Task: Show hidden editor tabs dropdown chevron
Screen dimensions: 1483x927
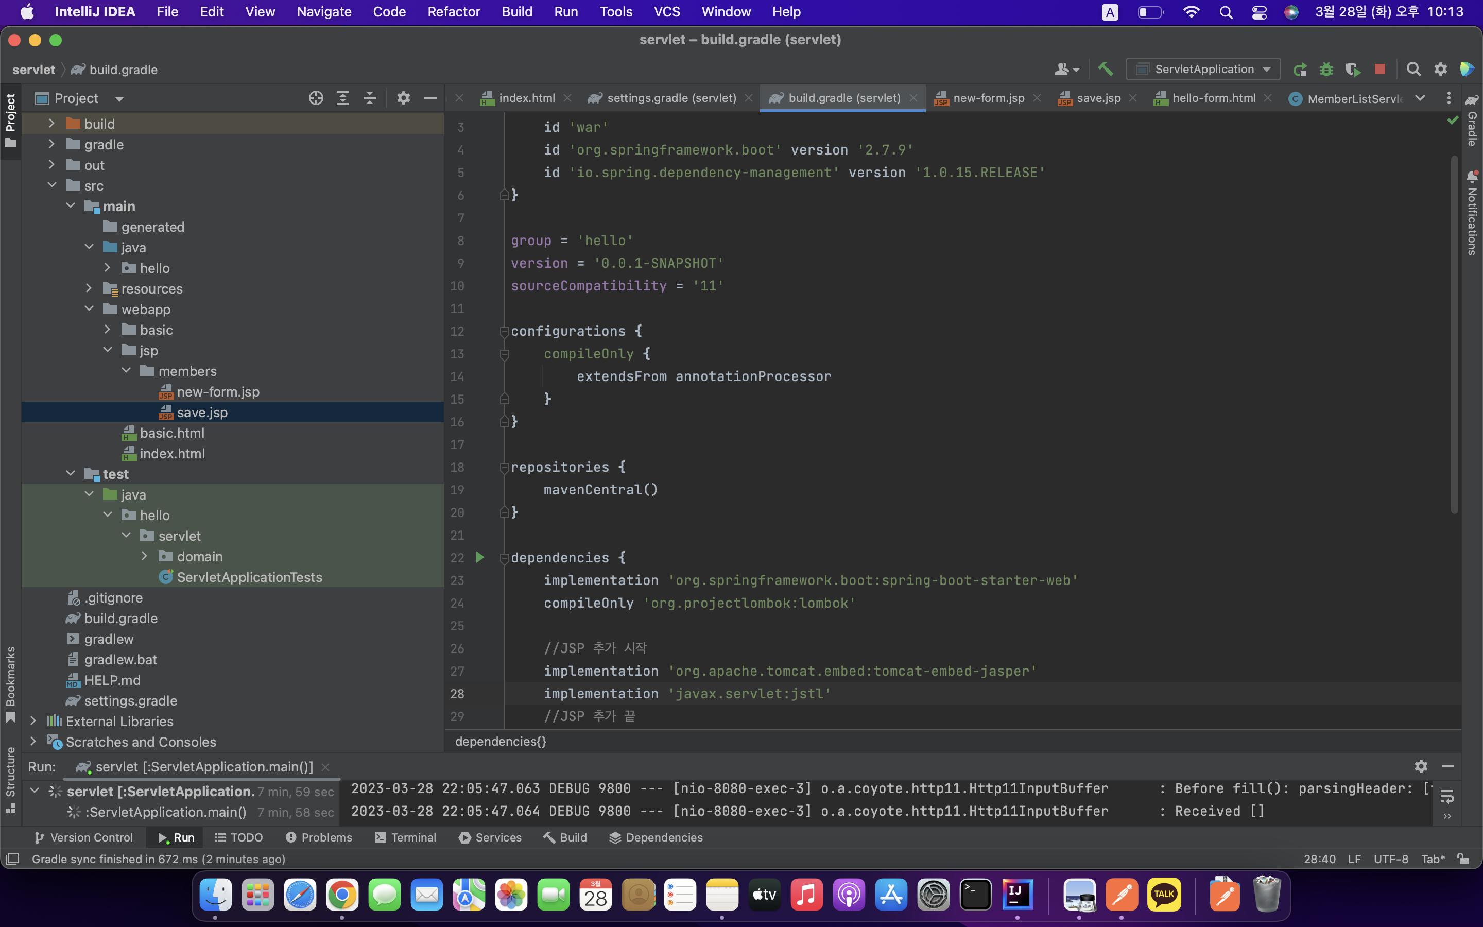Action: click(1420, 98)
